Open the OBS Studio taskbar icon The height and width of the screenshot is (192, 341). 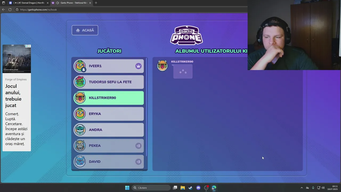(206, 188)
